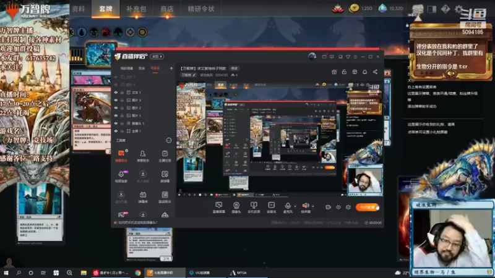This screenshot has width=495, height=278.
Task: Open the 房管助手 tool icon
Action: [143, 156]
